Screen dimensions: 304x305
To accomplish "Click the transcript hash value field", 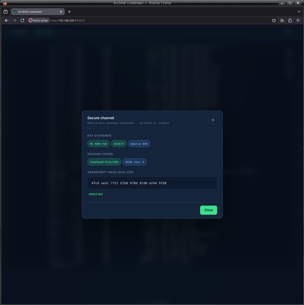I will tap(152, 183).
